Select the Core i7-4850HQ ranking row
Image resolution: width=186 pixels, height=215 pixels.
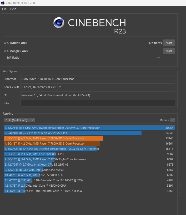(89, 186)
